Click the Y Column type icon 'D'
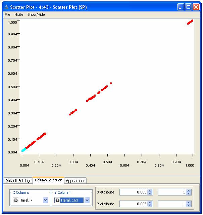This screenshot has height=215, width=203. click(57, 201)
